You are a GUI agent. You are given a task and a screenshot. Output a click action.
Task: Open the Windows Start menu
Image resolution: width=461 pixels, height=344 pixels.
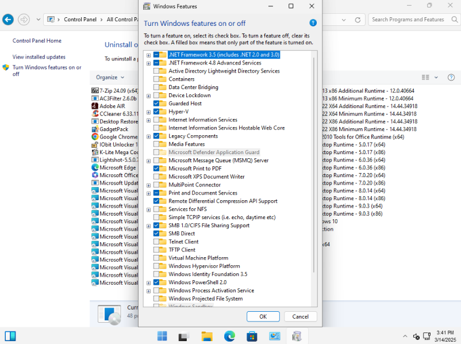point(162,336)
